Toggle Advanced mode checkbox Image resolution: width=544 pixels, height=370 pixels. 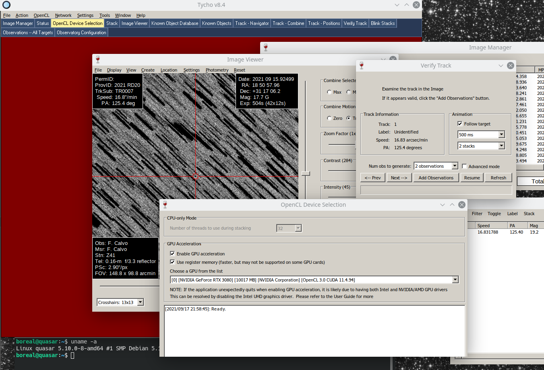pos(464,166)
